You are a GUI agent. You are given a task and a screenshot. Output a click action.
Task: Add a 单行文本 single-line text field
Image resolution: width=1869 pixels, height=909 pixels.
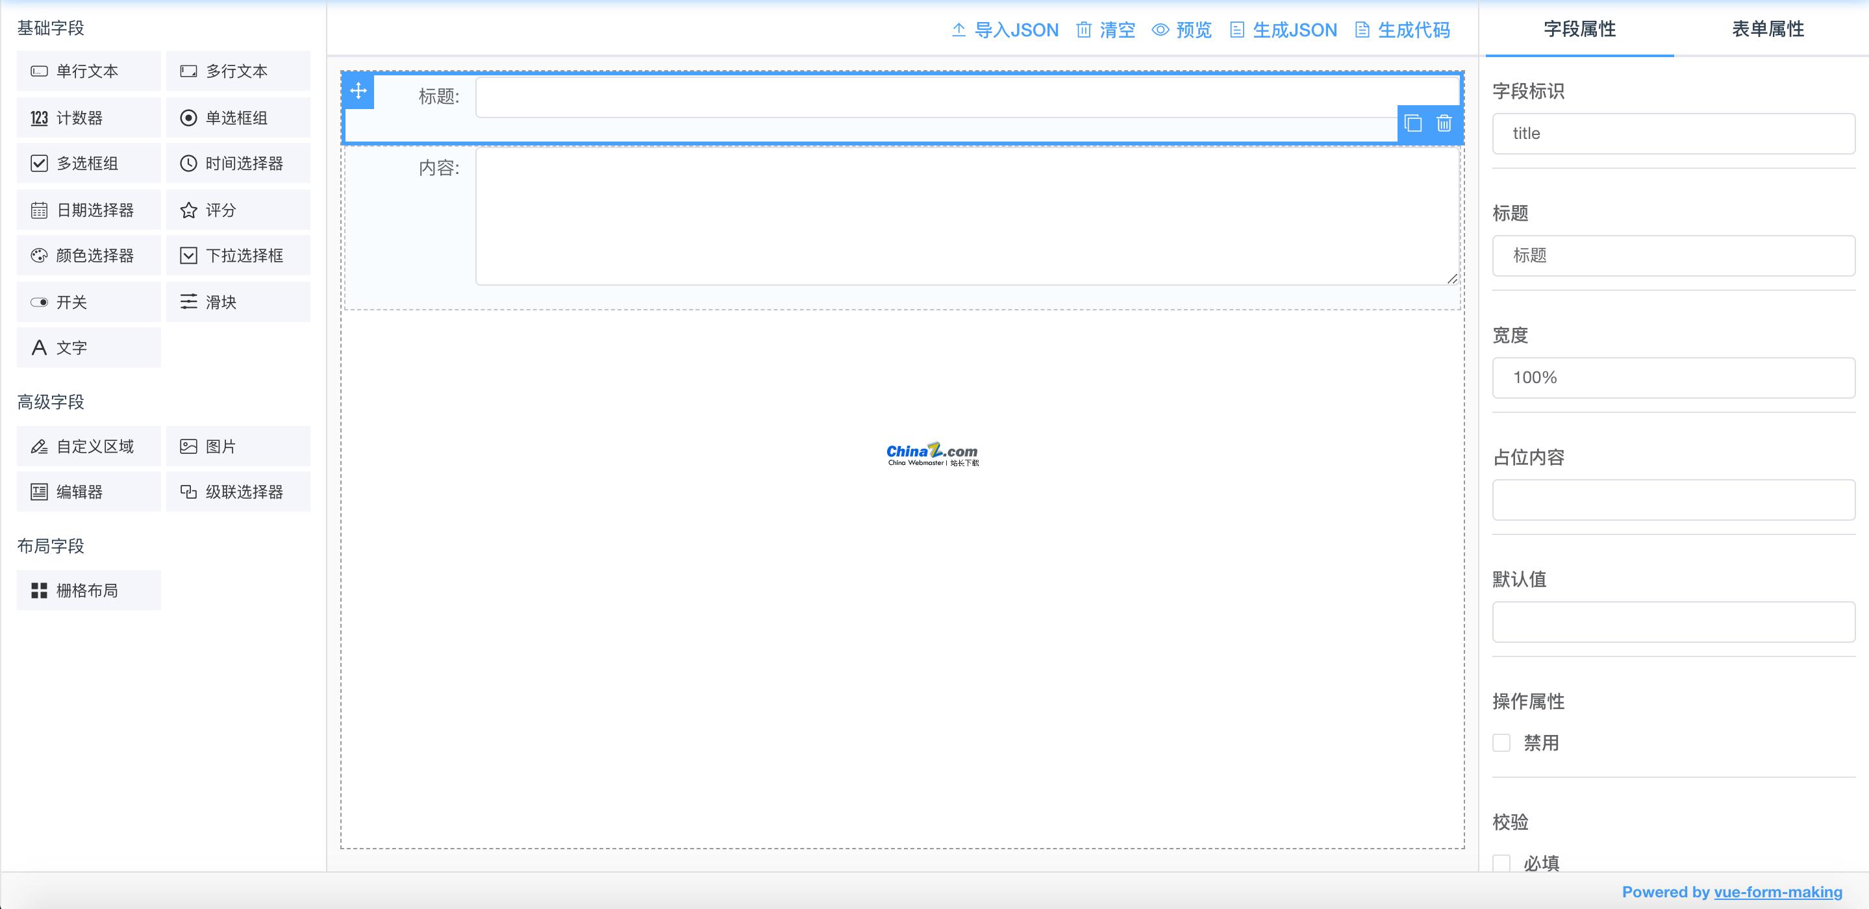point(87,70)
